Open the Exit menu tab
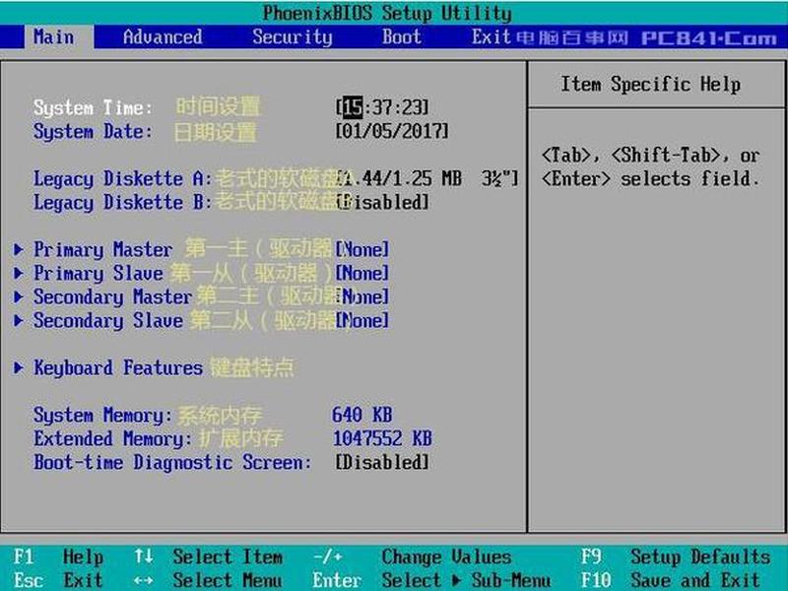The height and width of the screenshot is (591, 788). coord(491,37)
